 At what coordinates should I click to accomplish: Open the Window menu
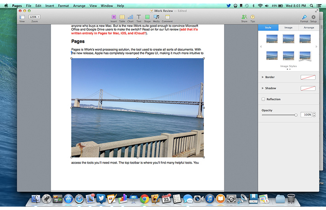(107, 6)
